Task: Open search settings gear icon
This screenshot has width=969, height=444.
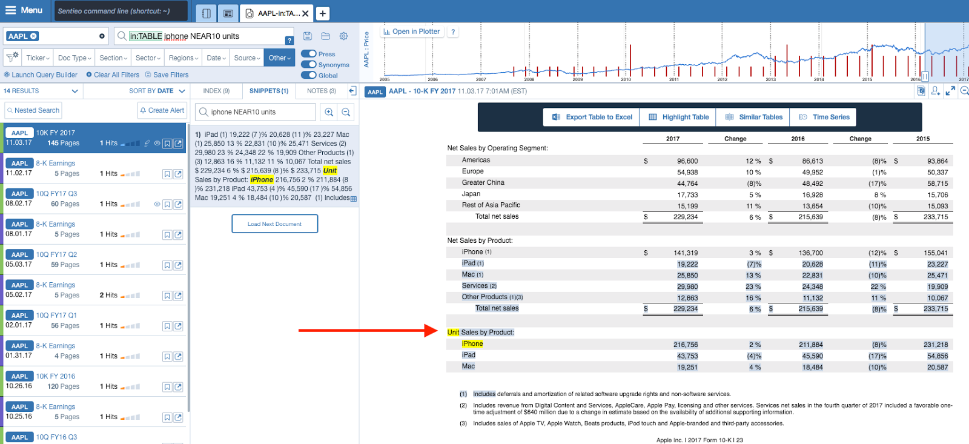Action: 343,36
